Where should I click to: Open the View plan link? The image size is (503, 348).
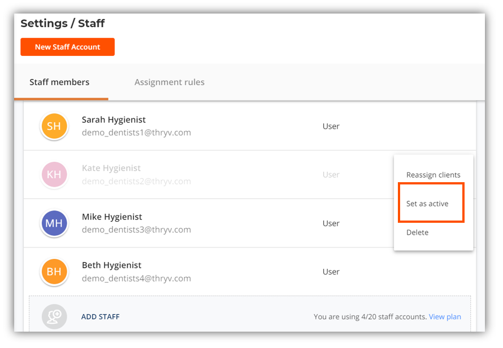click(445, 317)
